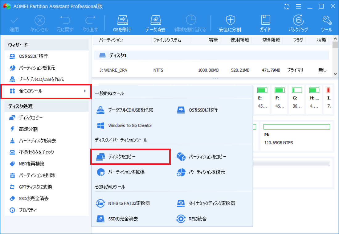Click the refresh icon in title bar

coord(287,6)
